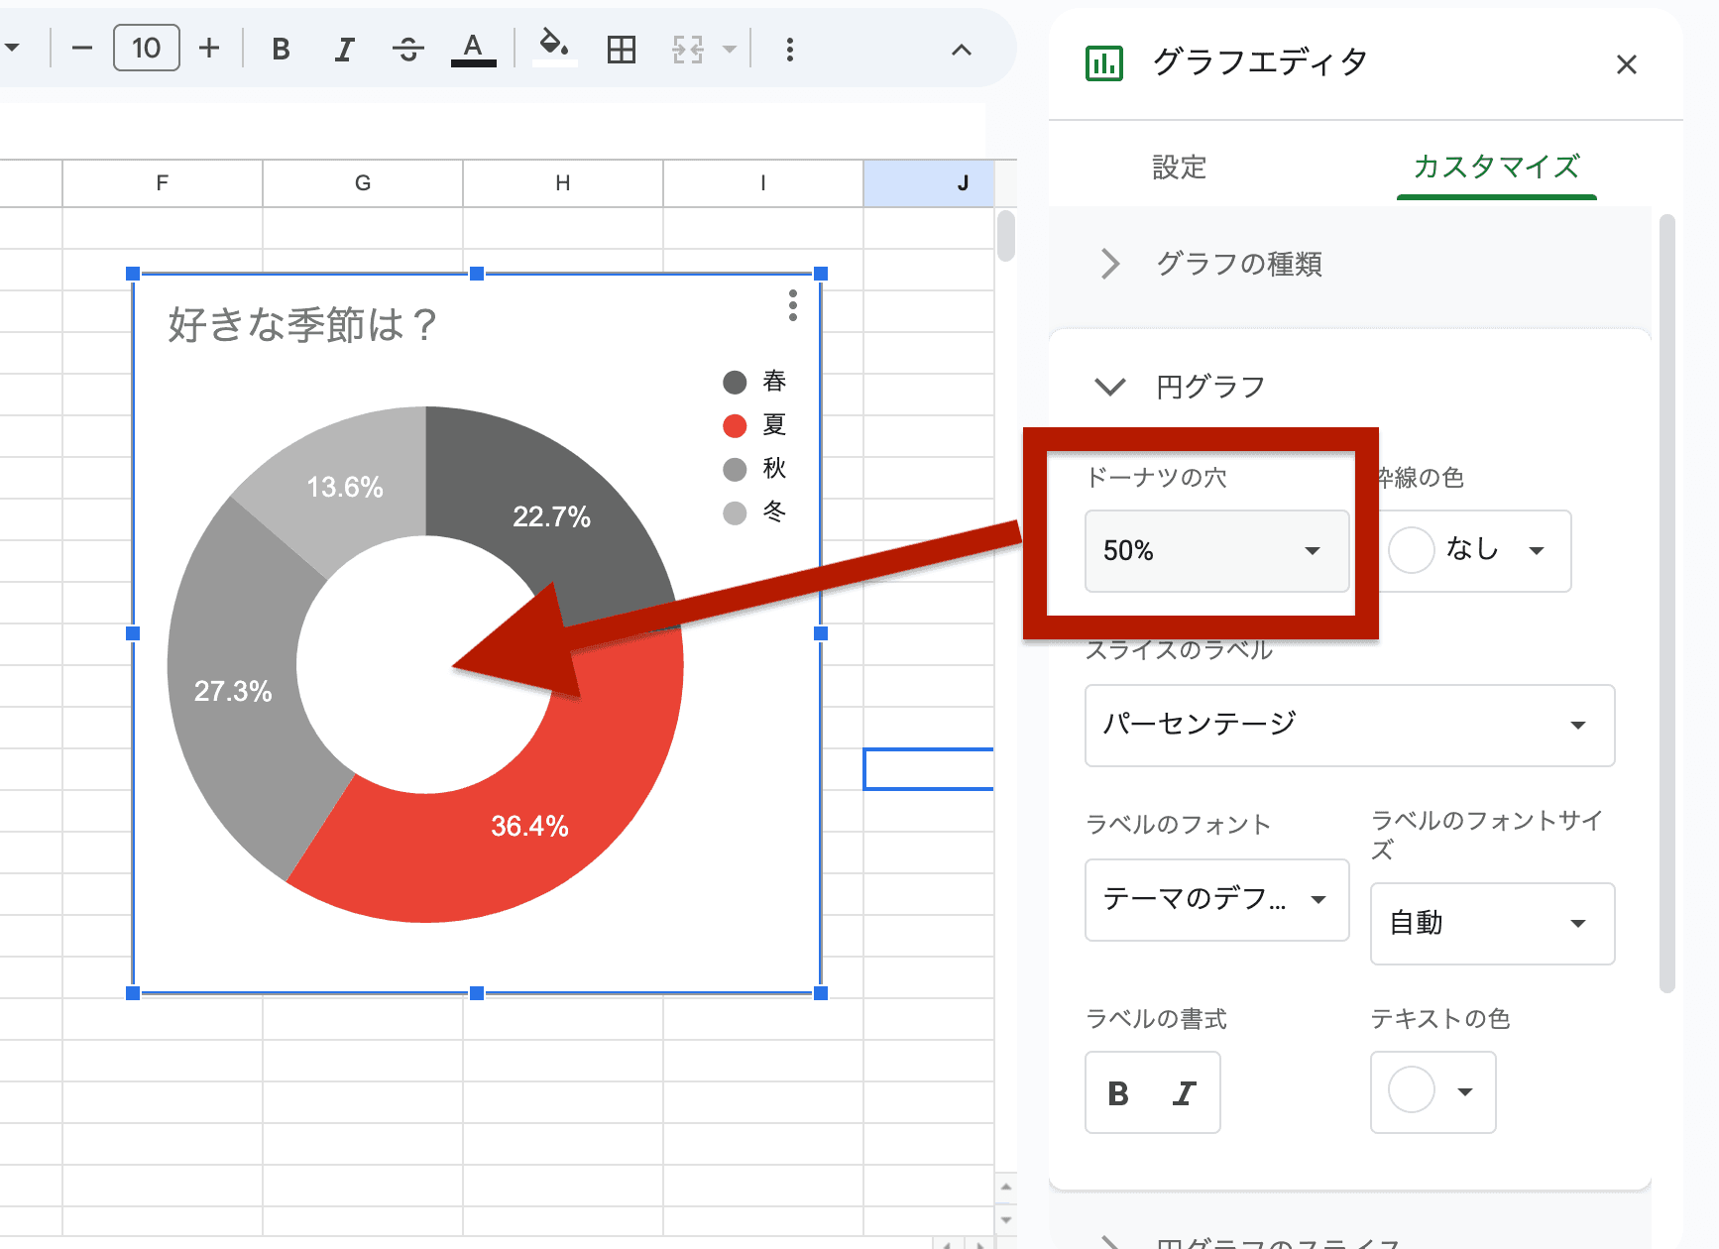The height and width of the screenshot is (1249, 1719).
Task: Open the text color picker
Action: point(473,50)
